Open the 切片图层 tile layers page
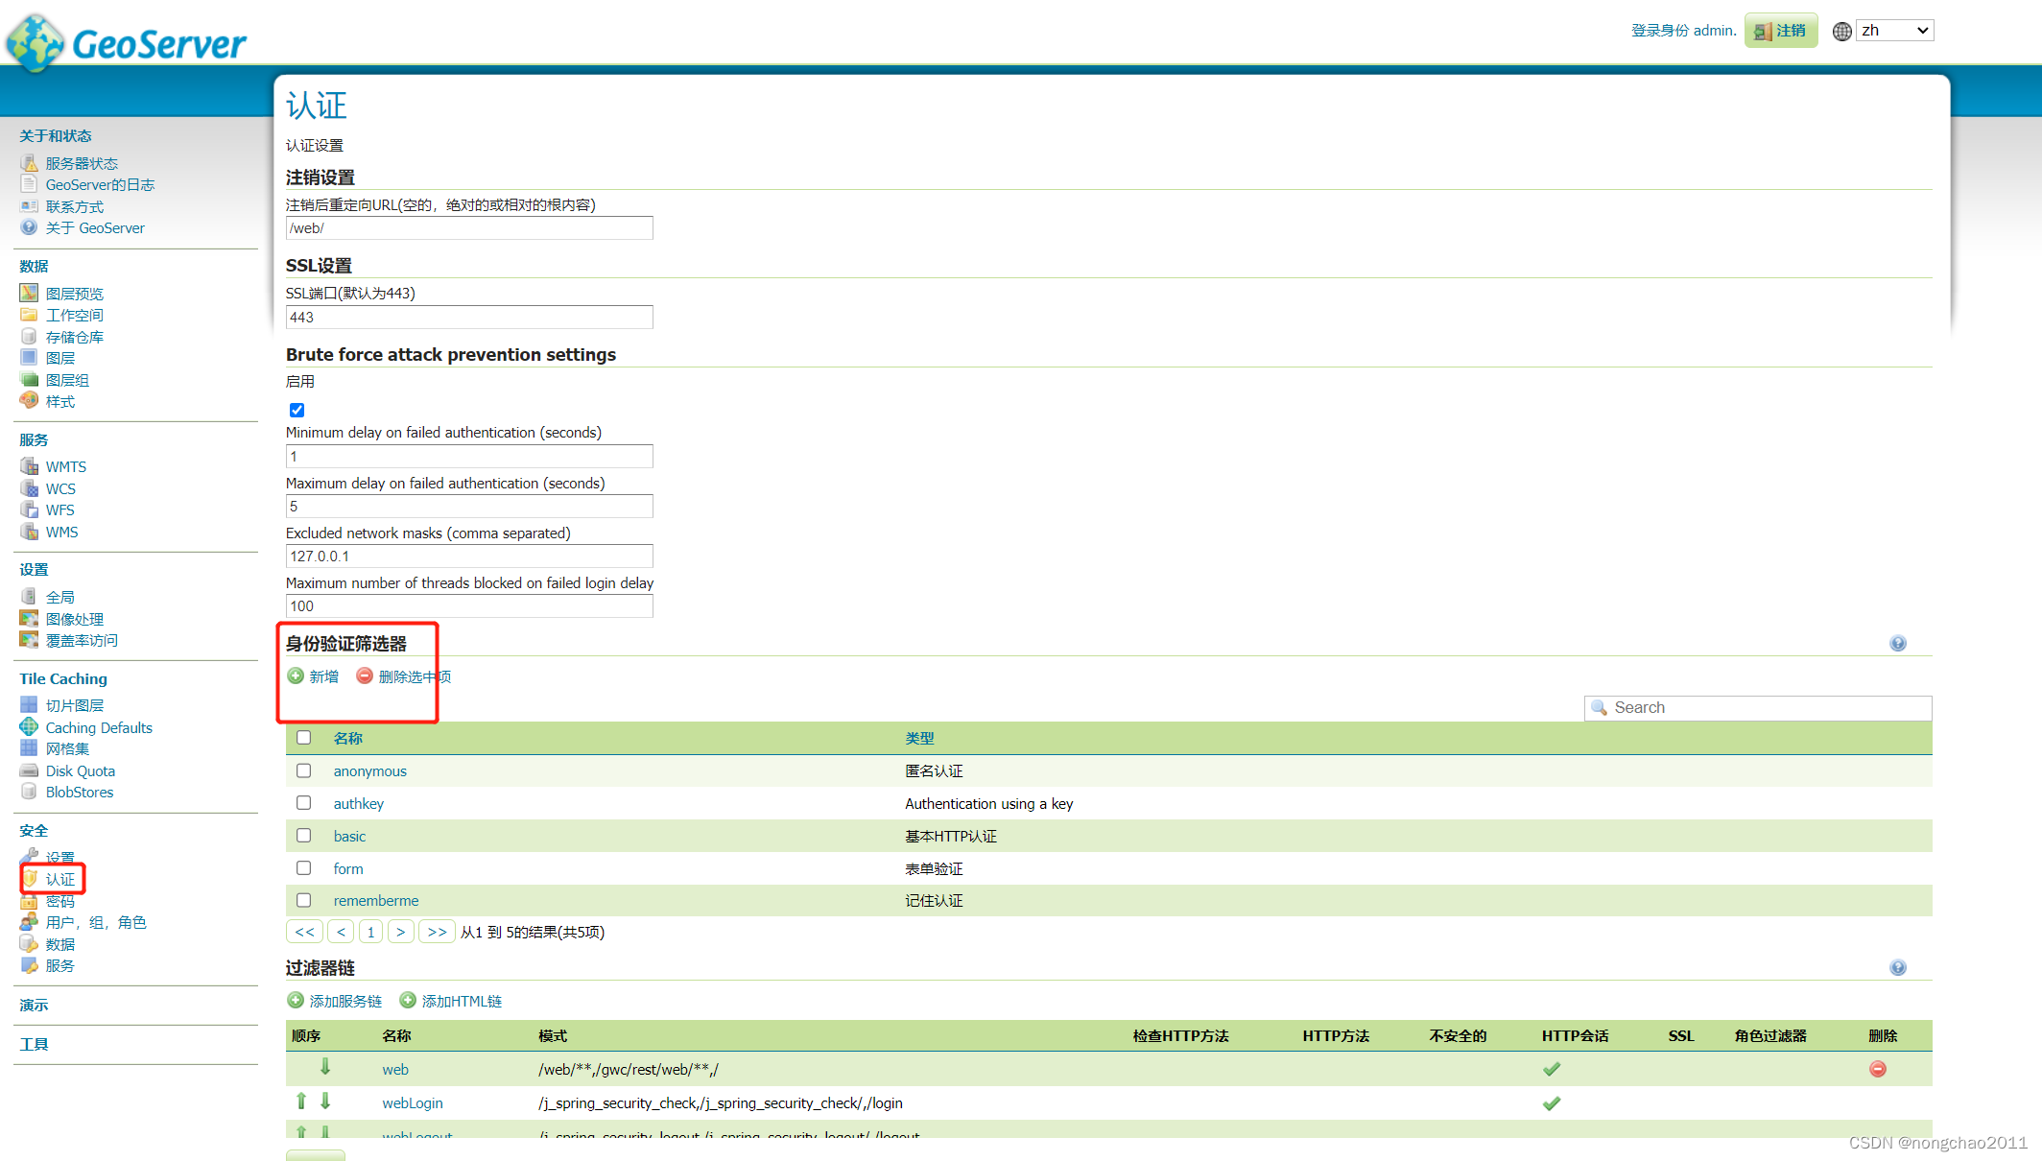Viewport: 2042px width, 1161px height. (x=76, y=704)
